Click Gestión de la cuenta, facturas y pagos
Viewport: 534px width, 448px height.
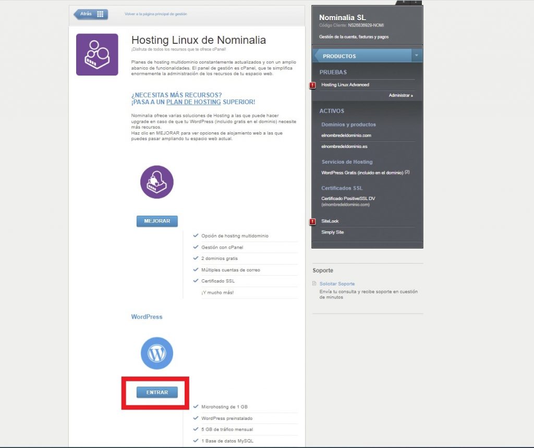point(354,37)
